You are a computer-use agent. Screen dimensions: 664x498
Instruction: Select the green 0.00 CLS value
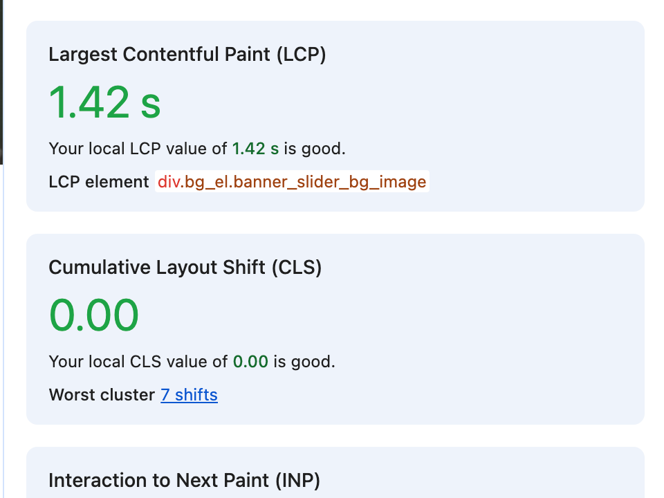coord(93,315)
